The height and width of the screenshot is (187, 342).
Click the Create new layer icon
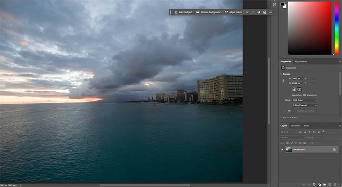point(329,184)
